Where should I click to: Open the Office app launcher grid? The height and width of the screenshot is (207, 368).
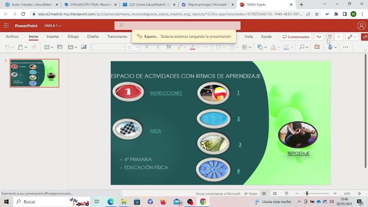point(6,26)
